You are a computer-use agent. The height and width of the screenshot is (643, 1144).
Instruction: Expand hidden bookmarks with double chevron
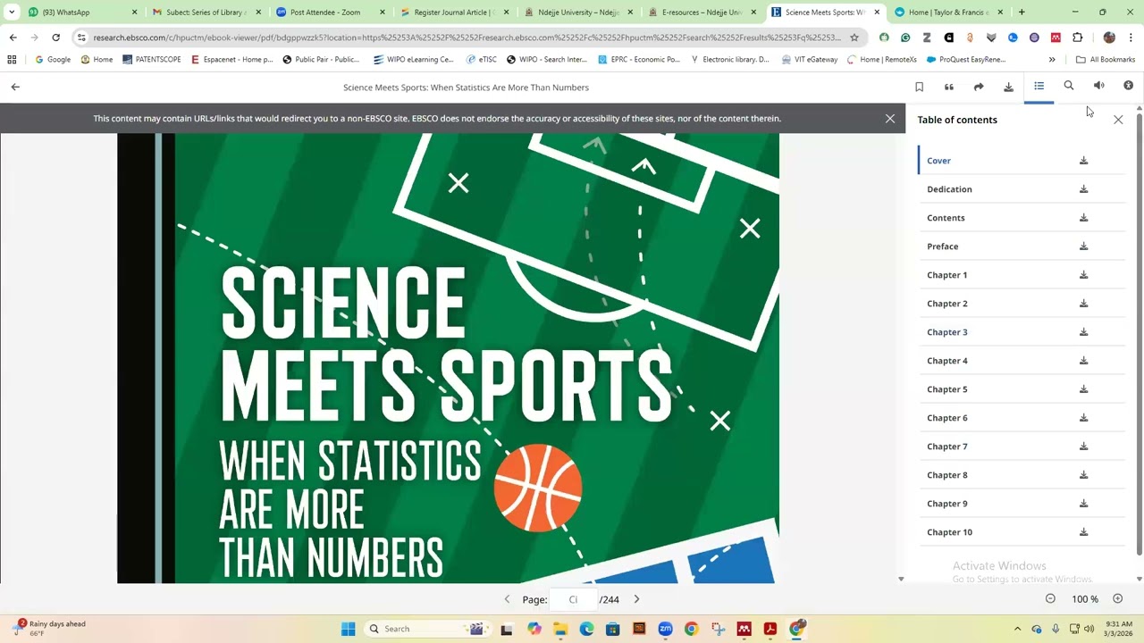tap(1052, 60)
